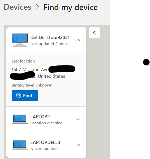Click the breadcrumb arrow after Devices
The width and height of the screenshot is (150, 159).
(37, 7)
